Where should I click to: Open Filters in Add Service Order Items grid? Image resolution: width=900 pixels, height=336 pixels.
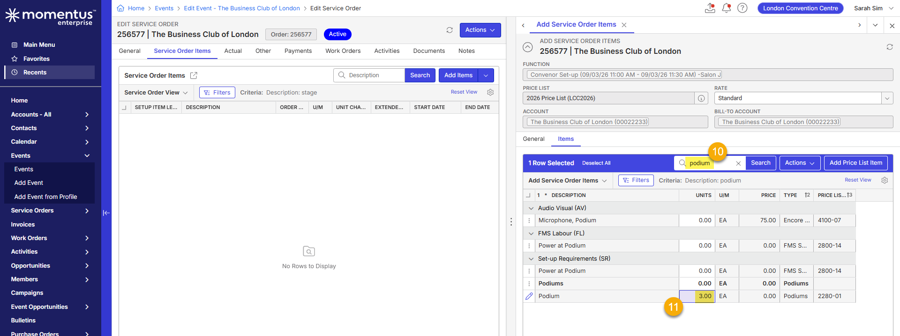pyautogui.click(x=636, y=180)
